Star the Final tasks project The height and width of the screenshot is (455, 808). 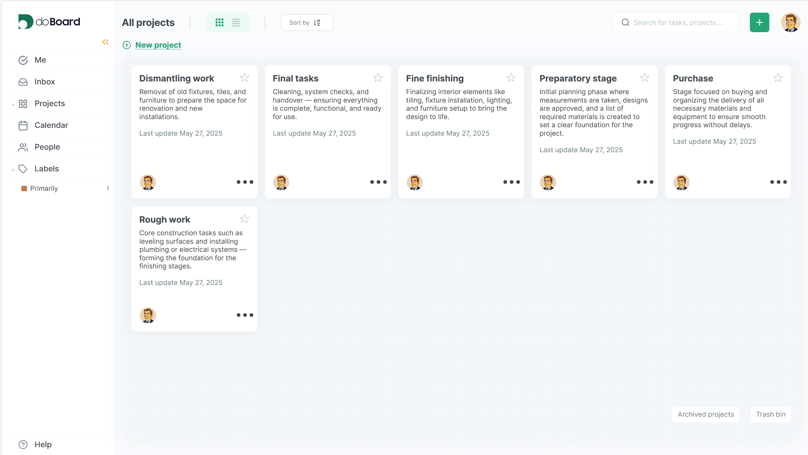378,78
